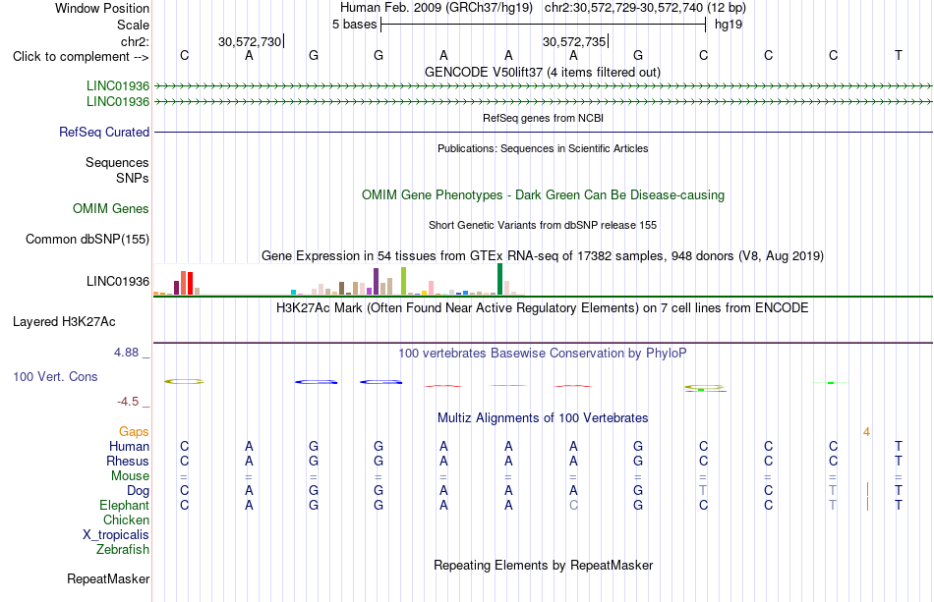Click 'Multiz Alignments of 100 Vertebrates' title
934x602 pixels.
pyautogui.click(x=543, y=417)
